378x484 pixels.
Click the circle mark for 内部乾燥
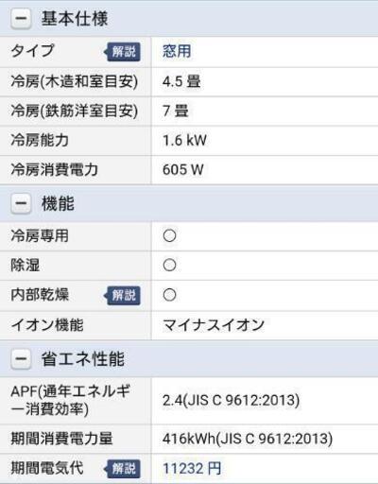(x=169, y=295)
